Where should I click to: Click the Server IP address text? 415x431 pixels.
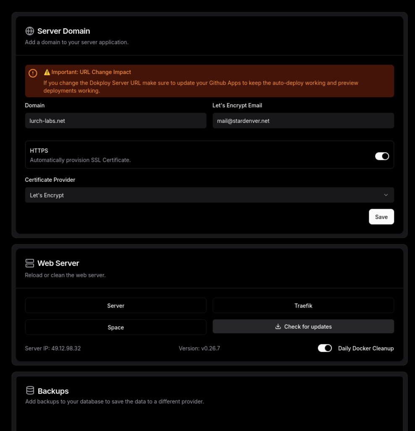[x=53, y=349]
